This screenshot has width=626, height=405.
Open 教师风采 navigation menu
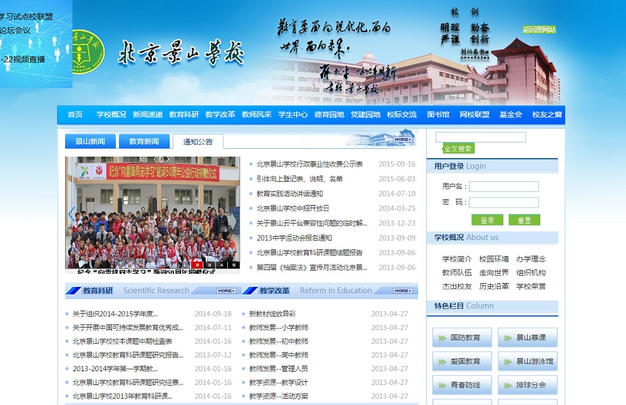pos(257,114)
